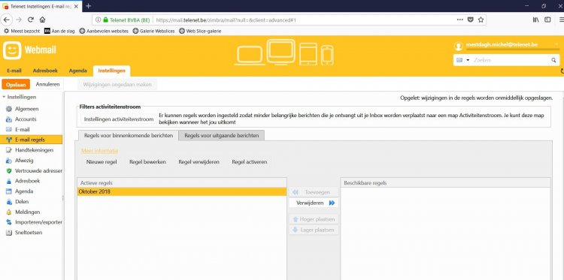Open the Agenda main tab
Viewport: 564px width, 280px height.
click(77, 71)
